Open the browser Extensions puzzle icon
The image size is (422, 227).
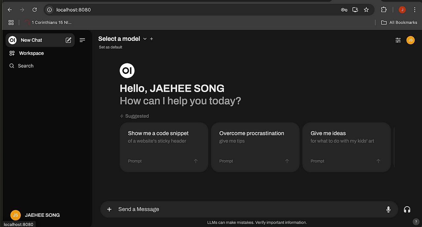(x=384, y=10)
